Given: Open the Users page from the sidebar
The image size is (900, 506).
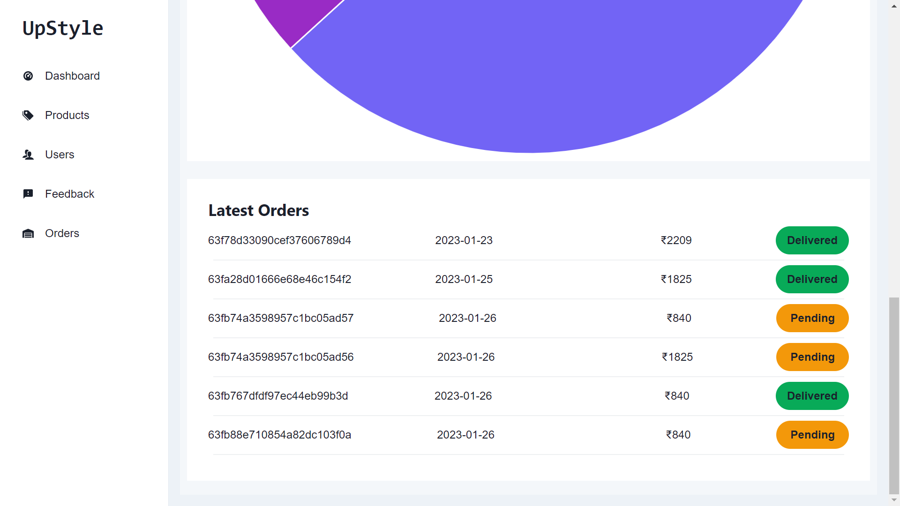Looking at the screenshot, I should click(60, 155).
